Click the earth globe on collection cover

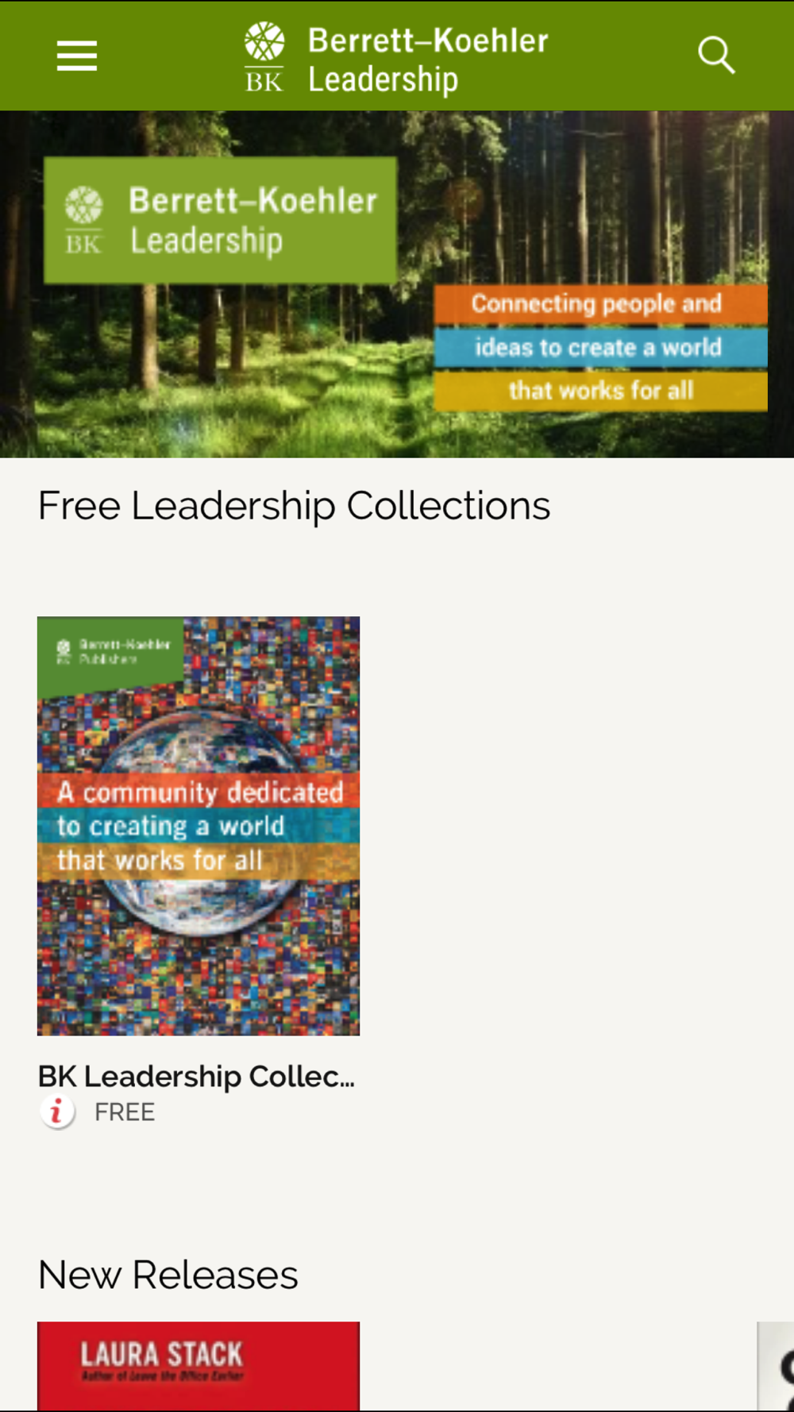tap(198, 826)
